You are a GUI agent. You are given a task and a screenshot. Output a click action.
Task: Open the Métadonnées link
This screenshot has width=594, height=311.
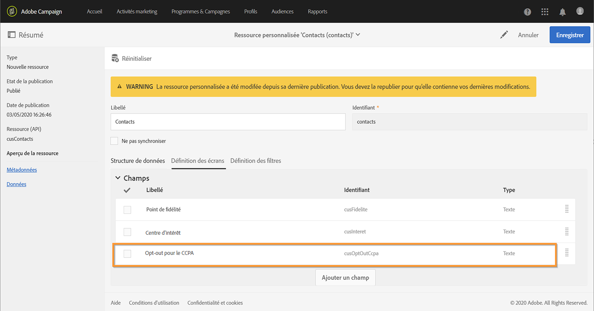[x=22, y=170]
